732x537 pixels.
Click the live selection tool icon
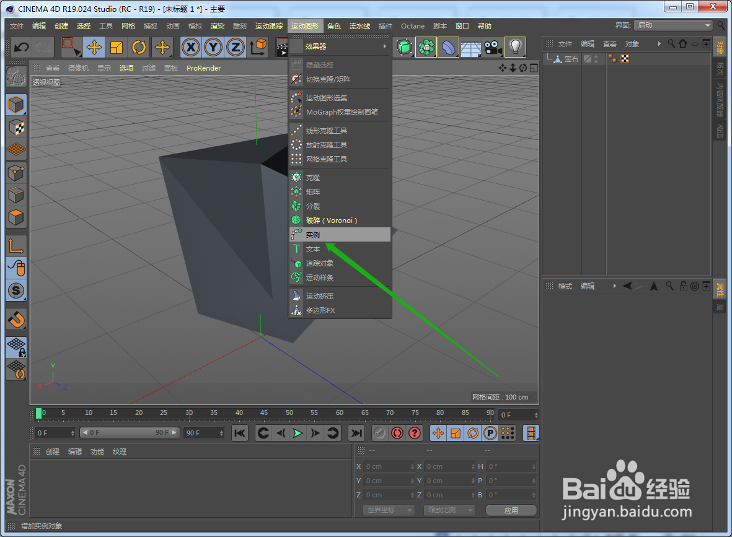(71, 47)
